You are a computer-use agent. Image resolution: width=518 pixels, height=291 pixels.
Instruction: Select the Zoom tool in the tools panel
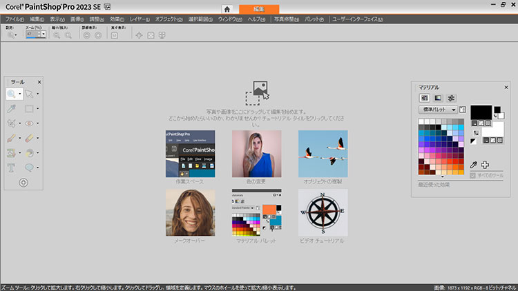pos(12,93)
